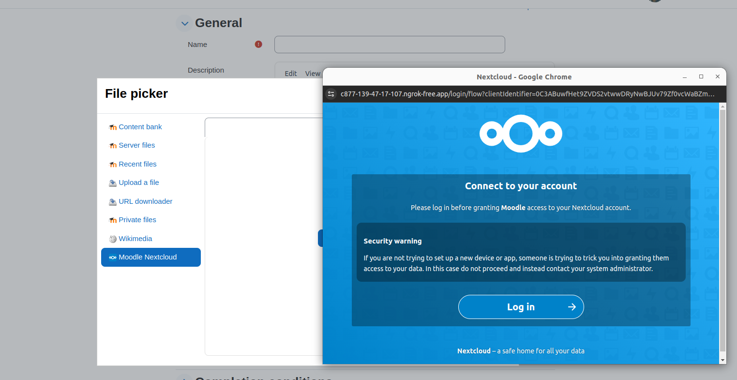737x380 pixels.
Task: Select Moodle Nextcloud repository
Action: (x=151, y=257)
